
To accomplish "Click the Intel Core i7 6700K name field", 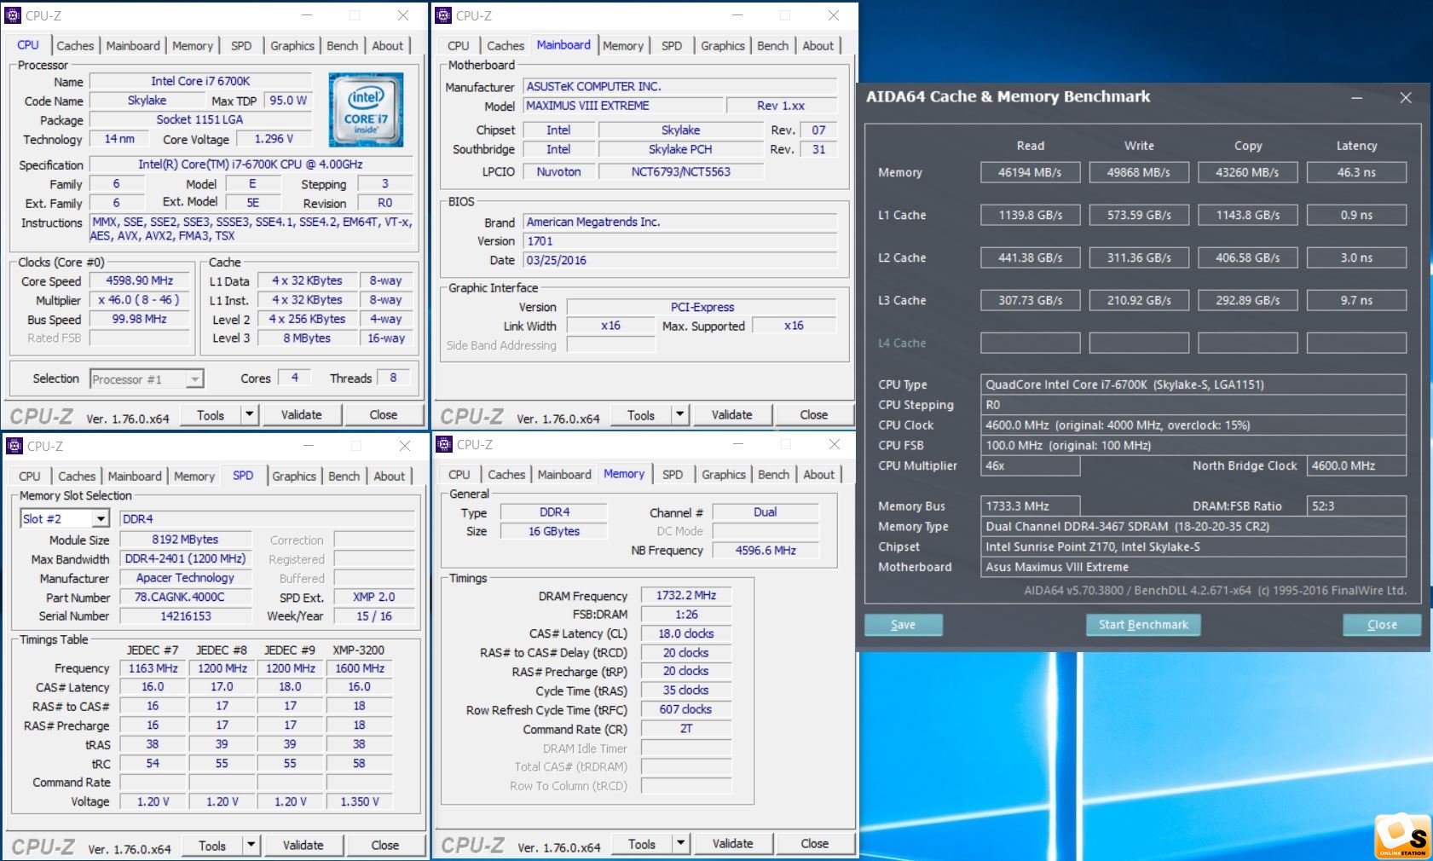I will pyautogui.click(x=200, y=81).
